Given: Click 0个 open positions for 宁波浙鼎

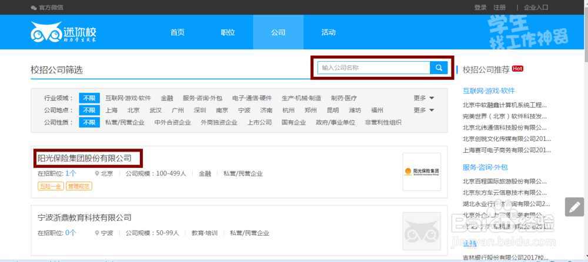Looking at the screenshot, I should (71, 233).
